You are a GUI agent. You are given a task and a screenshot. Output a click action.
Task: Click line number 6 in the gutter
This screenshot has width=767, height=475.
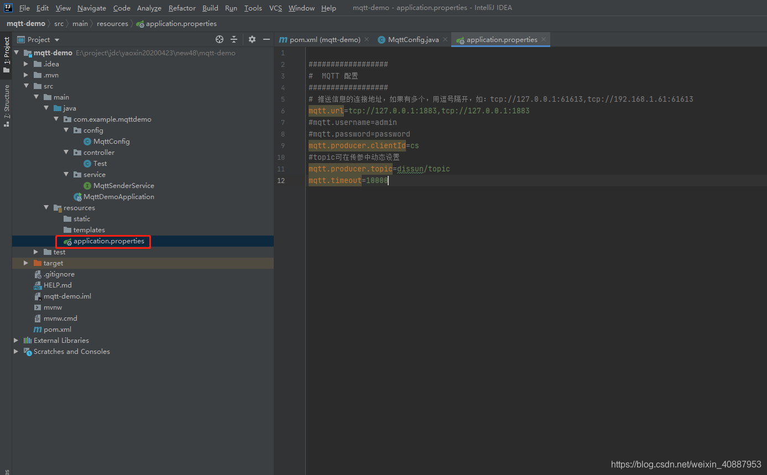pyautogui.click(x=283, y=111)
